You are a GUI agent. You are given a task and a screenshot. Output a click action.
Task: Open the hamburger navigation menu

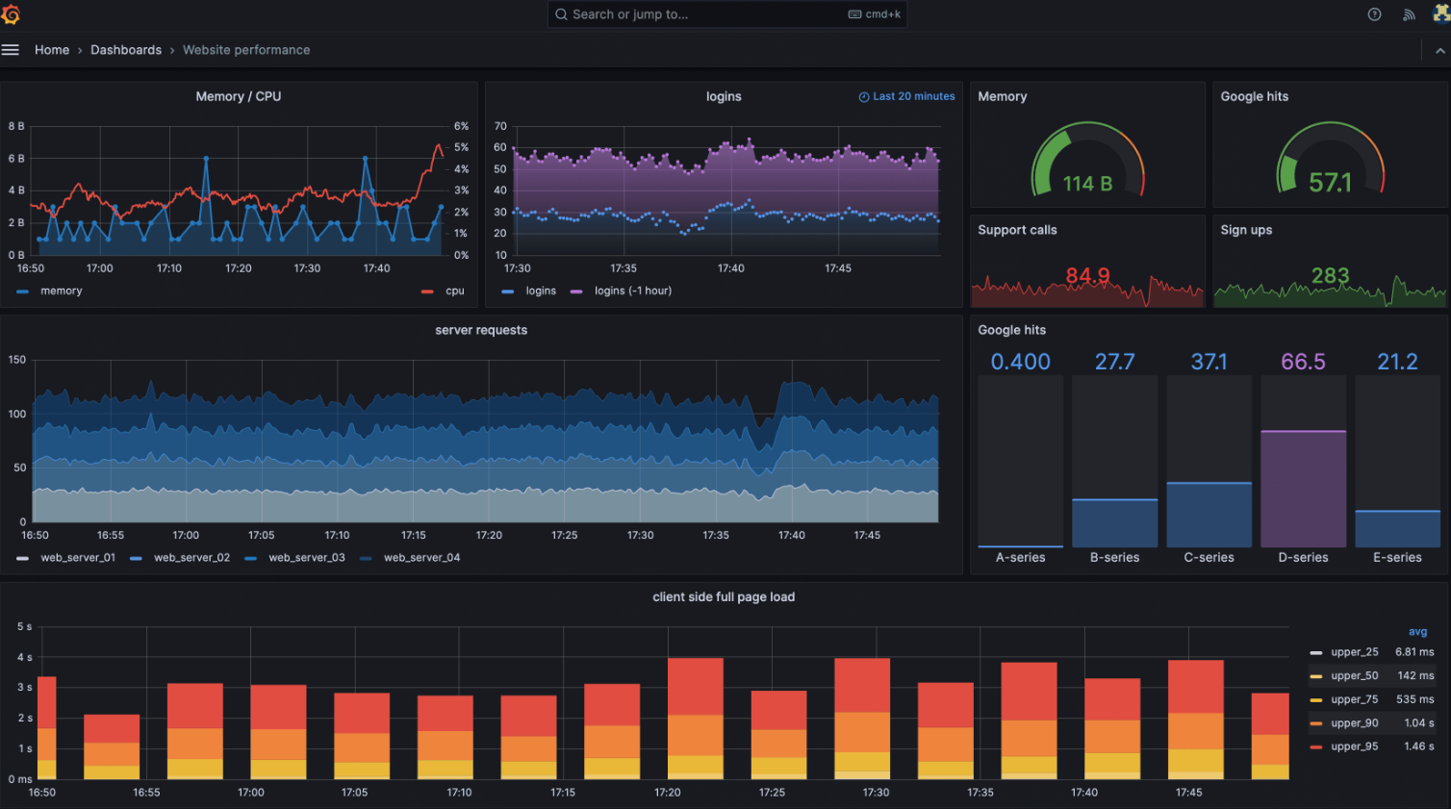[11, 50]
